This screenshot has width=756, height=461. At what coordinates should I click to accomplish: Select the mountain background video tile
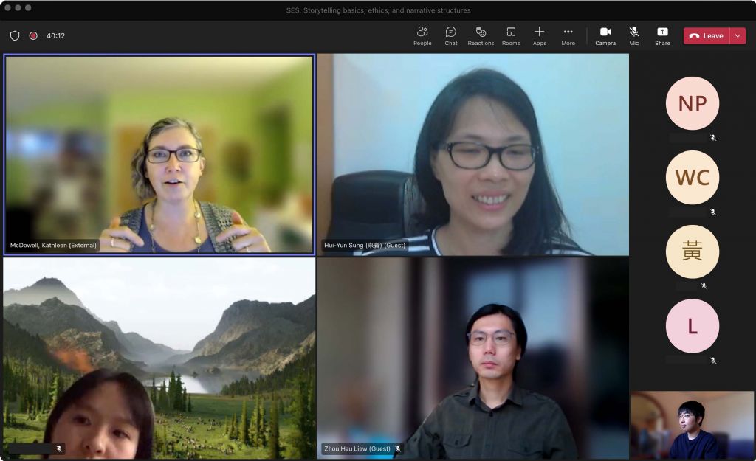click(x=159, y=358)
